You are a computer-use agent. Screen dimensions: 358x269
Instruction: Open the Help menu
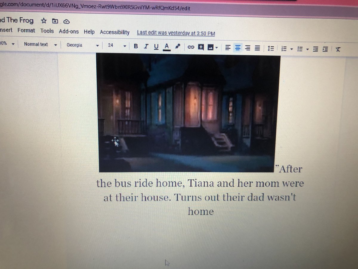tap(89, 32)
